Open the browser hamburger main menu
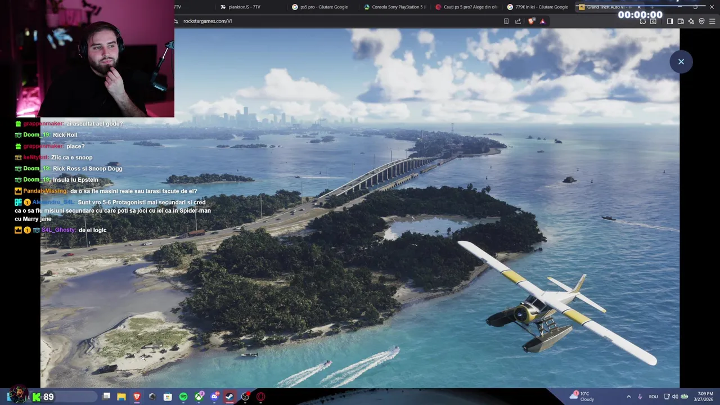 tap(712, 21)
